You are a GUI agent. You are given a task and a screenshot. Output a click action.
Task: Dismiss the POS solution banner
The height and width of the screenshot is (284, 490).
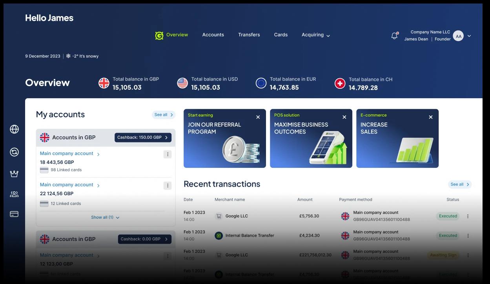[x=344, y=117]
